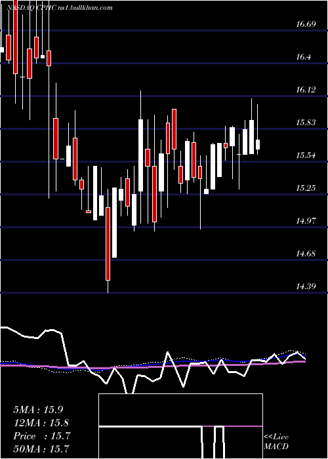The image size is (328, 459).
Task: Click the 14.68 price axis label
Action: coord(306,254)
